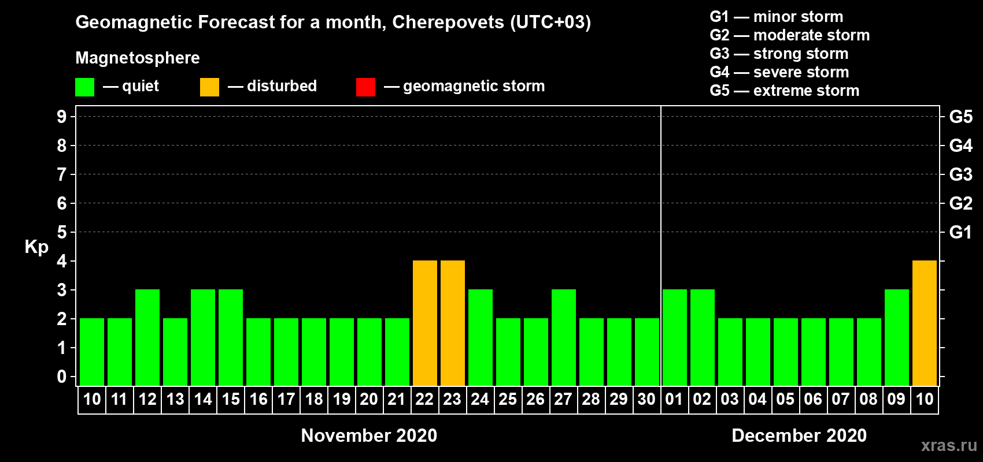Click the '25' date label

pos(508,400)
